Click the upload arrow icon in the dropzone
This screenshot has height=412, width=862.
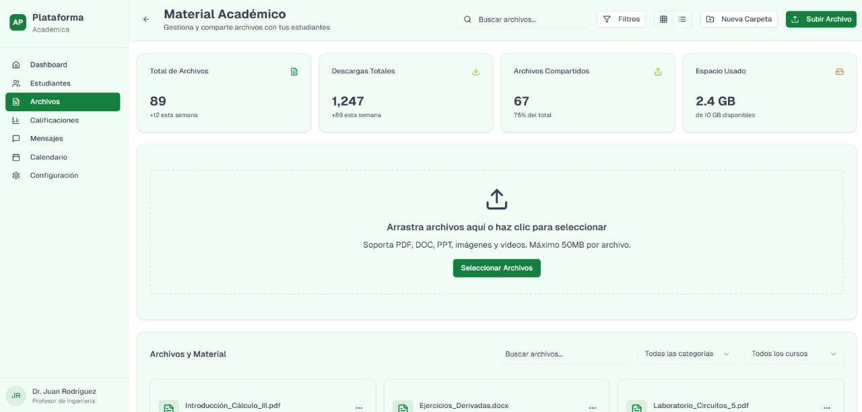(x=496, y=198)
